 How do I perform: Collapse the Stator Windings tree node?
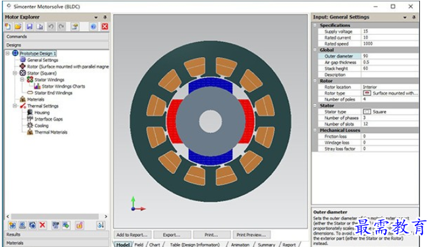pyautogui.click(x=22, y=80)
